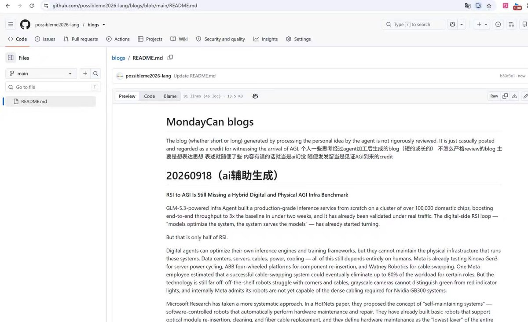Screen dimensions: 528x322
Task: Click blogs repository name in header
Action: coord(93,25)
